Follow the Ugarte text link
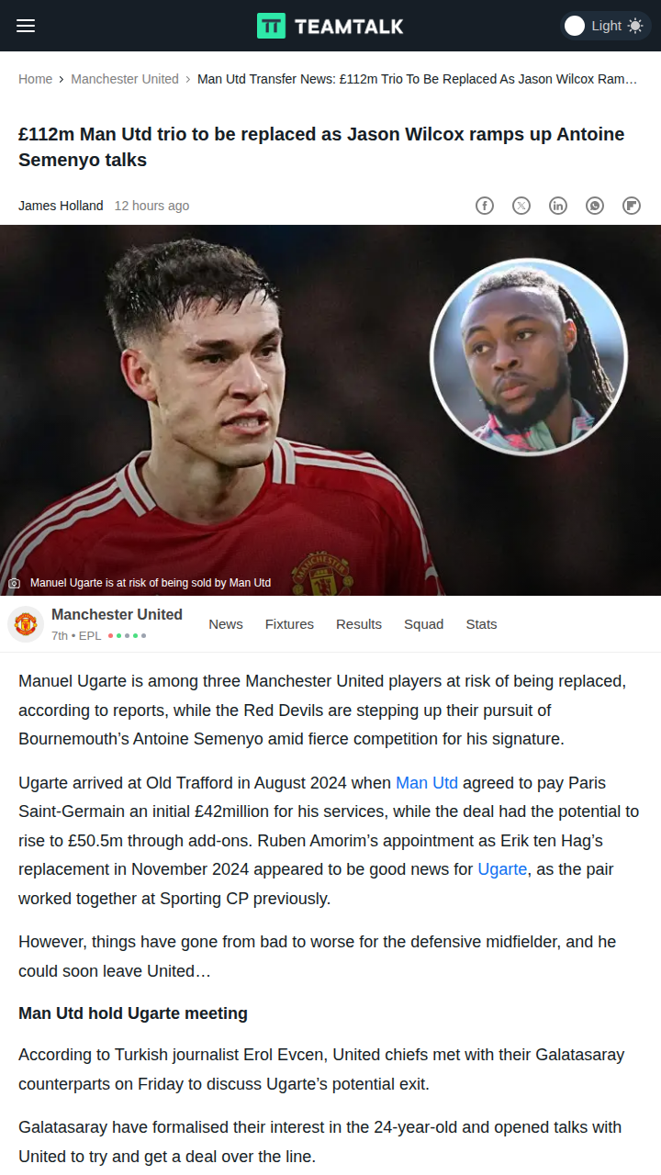Screen dimensions: 661x1175 (502, 869)
